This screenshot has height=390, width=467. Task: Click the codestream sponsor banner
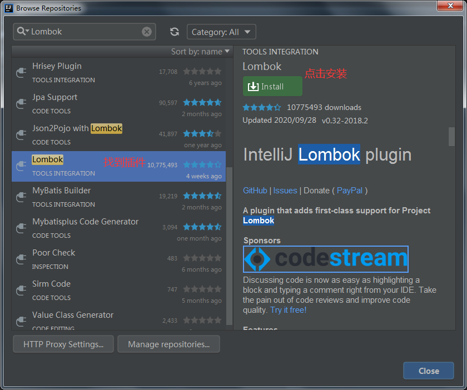click(x=326, y=259)
